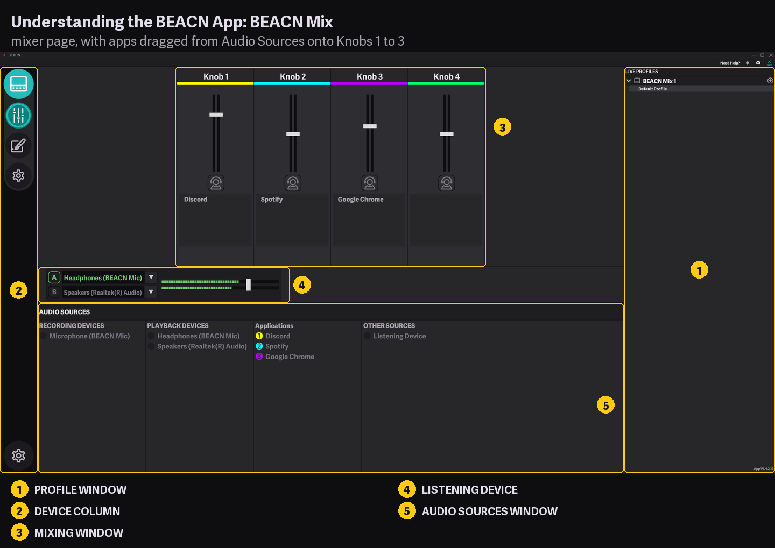Select Microphone (BEACN Mic) under Recording Devices
The height and width of the screenshot is (548, 775).
[89, 336]
